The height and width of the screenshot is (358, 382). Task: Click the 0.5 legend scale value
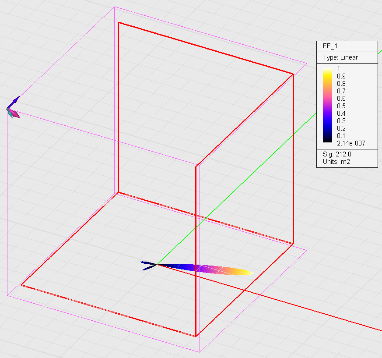(x=341, y=106)
